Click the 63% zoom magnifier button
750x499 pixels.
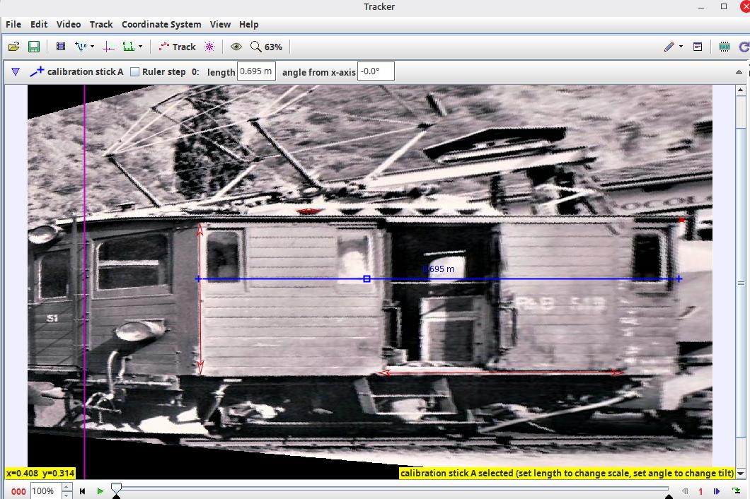266,47
